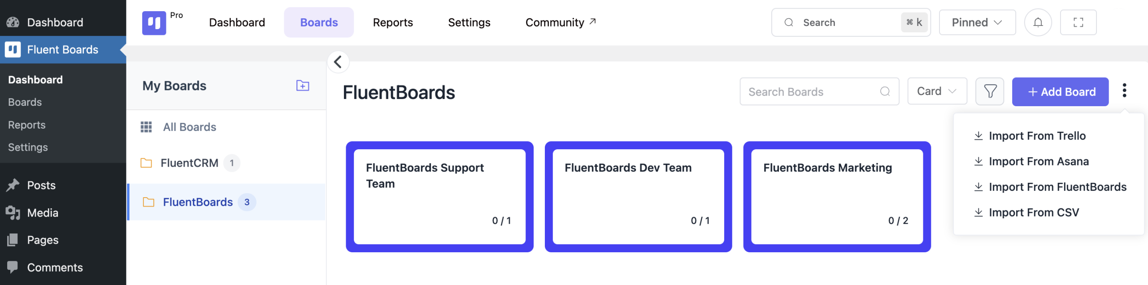The height and width of the screenshot is (285, 1148).
Task: Open the FluentBoards Support Team board card
Action: coord(439,197)
